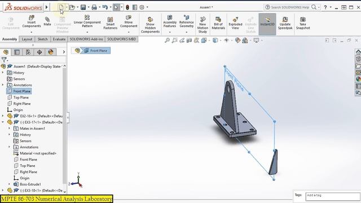Click the New document icon
Image resolution: width=361 pixels, height=203 pixels.
[x=61, y=7]
